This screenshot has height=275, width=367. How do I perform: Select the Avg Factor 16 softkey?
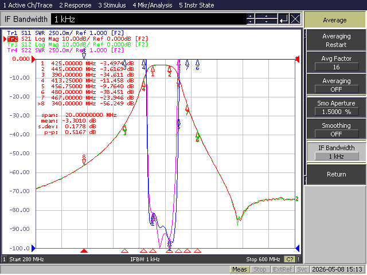coord(336,62)
